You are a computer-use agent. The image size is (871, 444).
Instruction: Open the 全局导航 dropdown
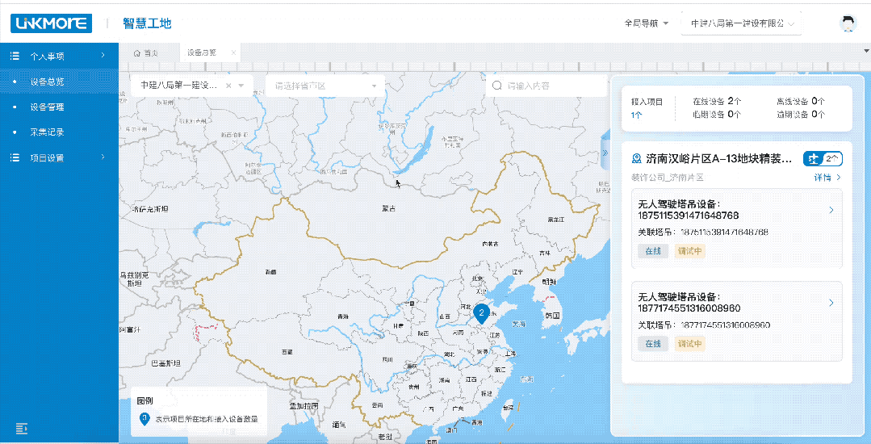coord(646,23)
